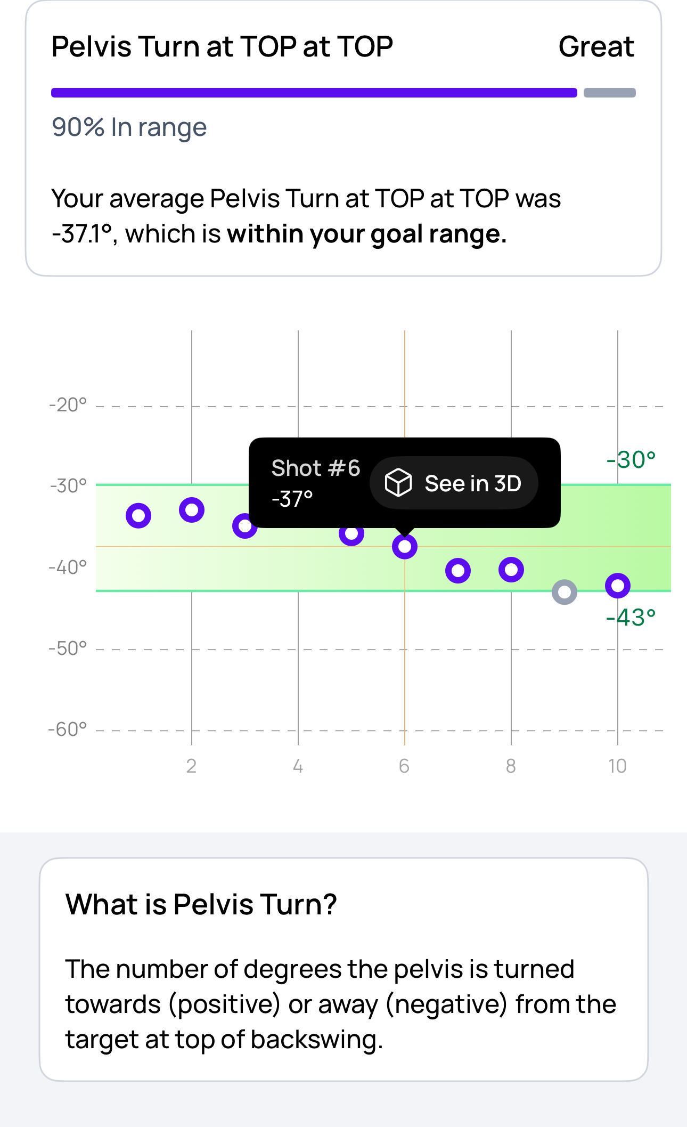
Task: Open See in 3D view
Action: point(454,482)
